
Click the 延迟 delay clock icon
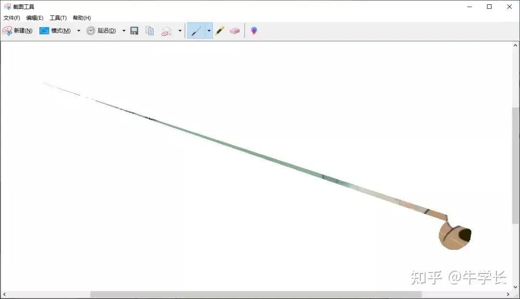[91, 31]
